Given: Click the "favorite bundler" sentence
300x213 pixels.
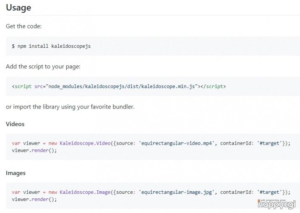Looking at the screenshot, I should coord(70,107).
